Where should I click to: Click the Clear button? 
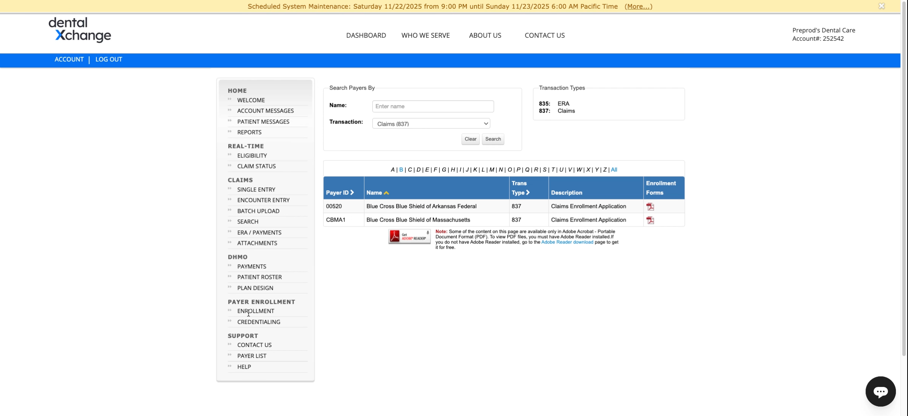470,139
